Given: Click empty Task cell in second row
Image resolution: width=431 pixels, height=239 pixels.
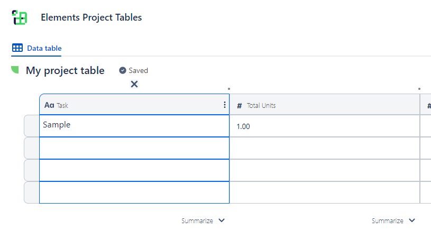Looking at the screenshot, I should tap(134, 148).
